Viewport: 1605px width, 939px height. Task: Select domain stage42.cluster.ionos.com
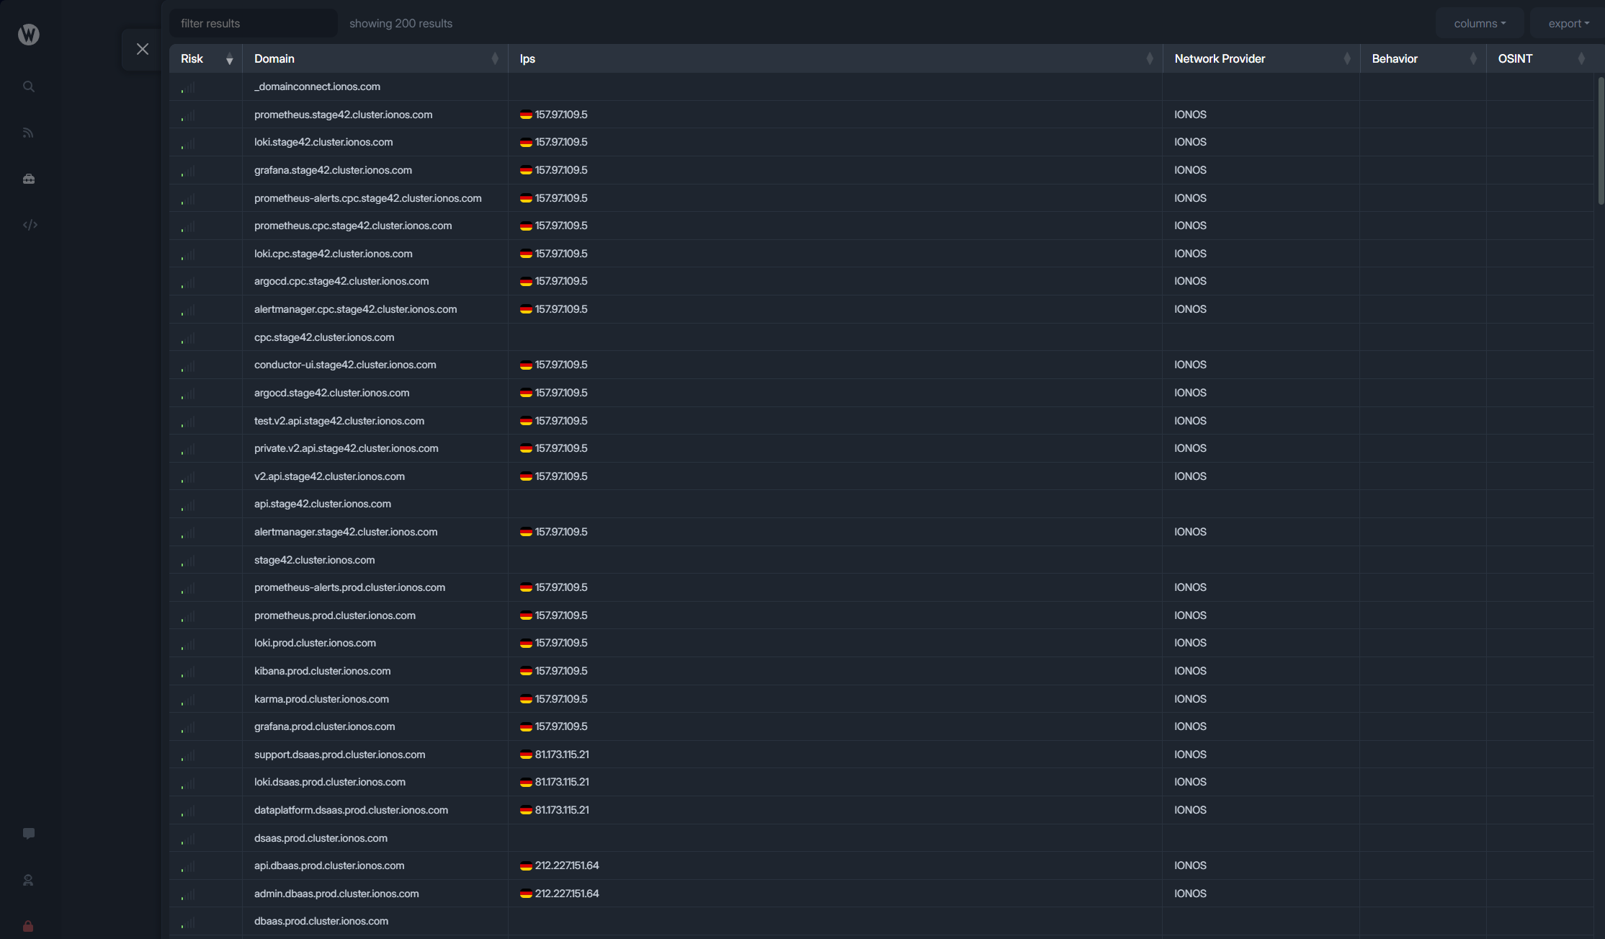coord(314,560)
